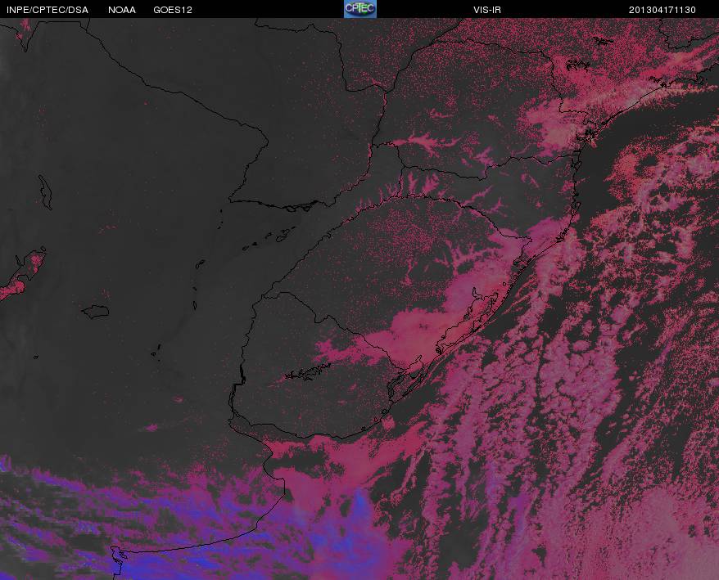Click the 201304171130 timestamp
Image resolution: width=719 pixels, height=580 pixels.
(662, 10)
